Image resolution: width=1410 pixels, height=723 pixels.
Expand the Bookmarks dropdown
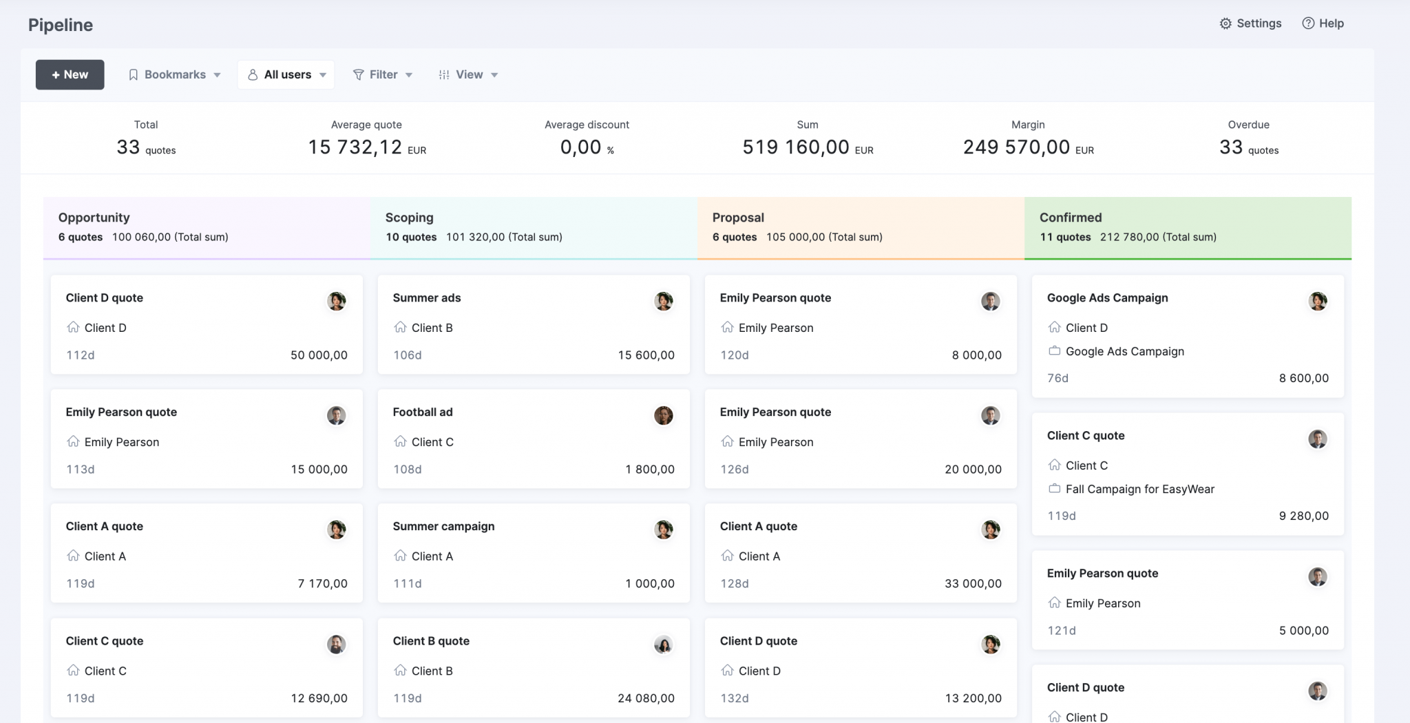tap(217, 74)
